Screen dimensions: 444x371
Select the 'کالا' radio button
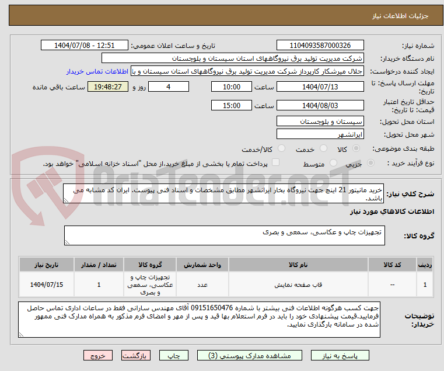[x=356, y=148]
